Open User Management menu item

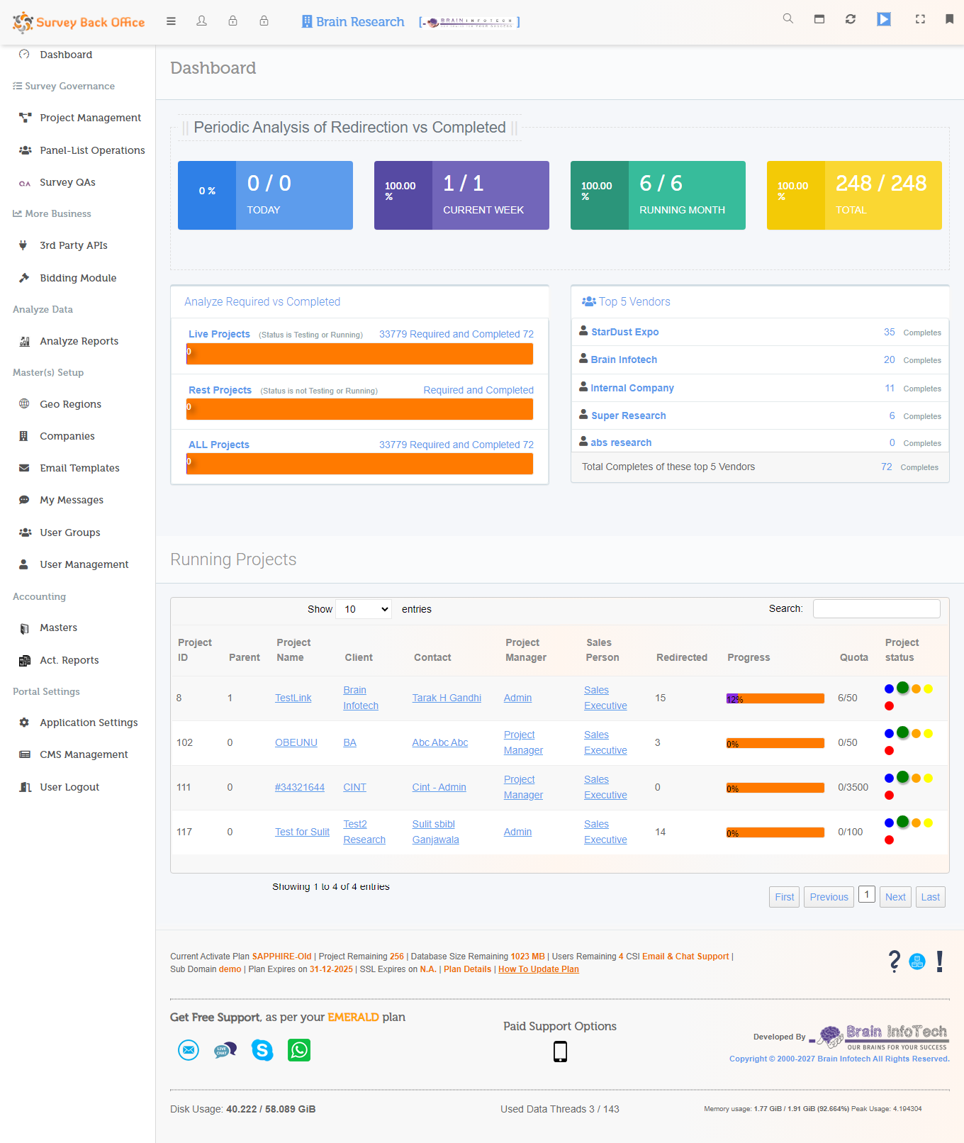[x=84, y=564]
